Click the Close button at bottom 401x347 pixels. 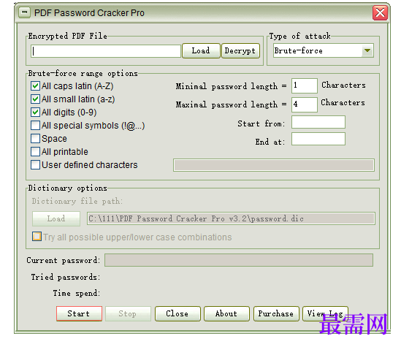pyautogui.click(x=177, y=313)
